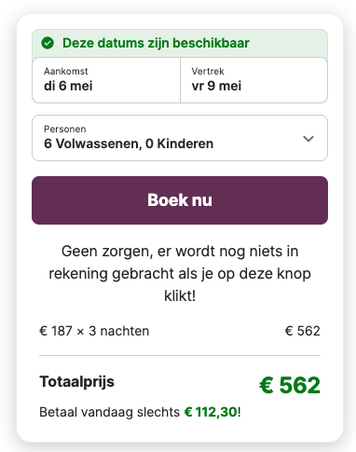Click '6 Volwassenen, 0 Kinderen' text
356x452 pixels.
coord(129,144)
